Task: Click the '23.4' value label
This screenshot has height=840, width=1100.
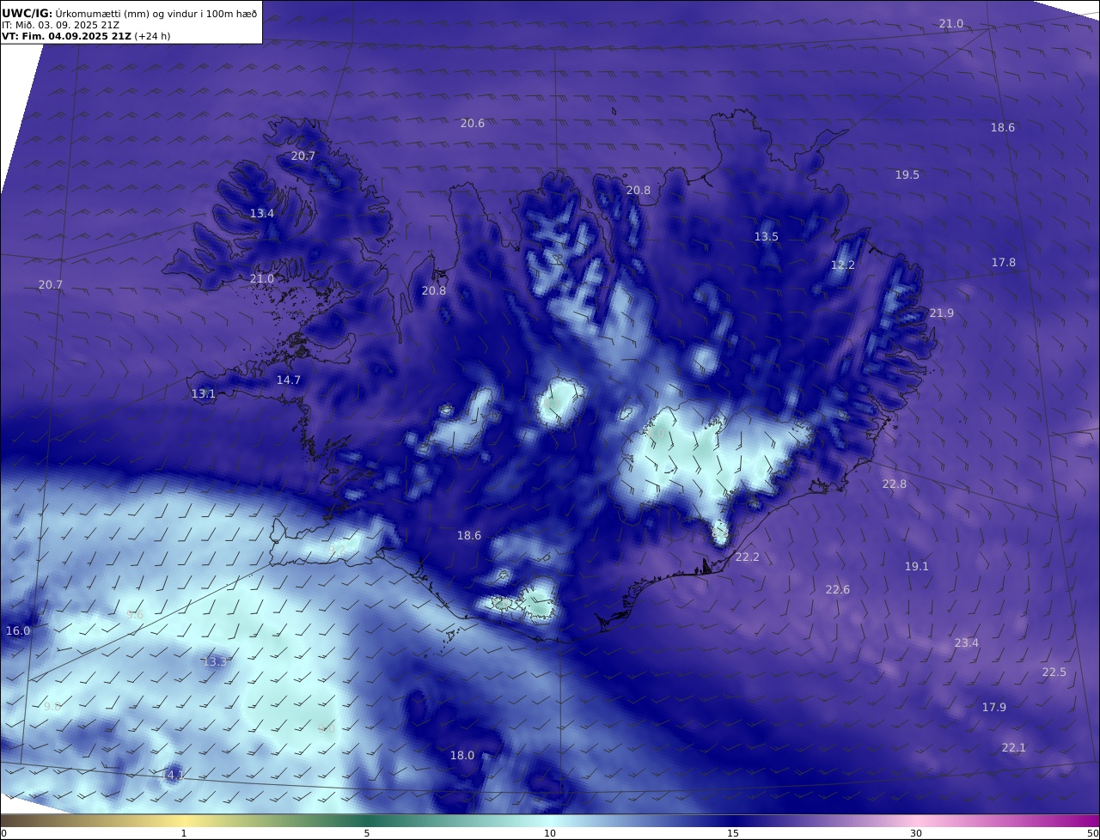Action: (x=967, y=643)
